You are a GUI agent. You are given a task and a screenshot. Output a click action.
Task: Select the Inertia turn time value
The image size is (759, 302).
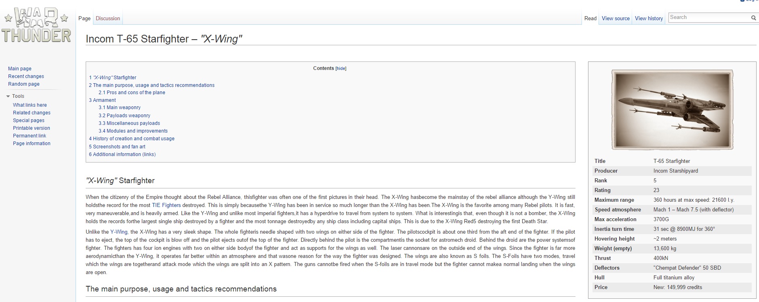click(x=684, y=229)
